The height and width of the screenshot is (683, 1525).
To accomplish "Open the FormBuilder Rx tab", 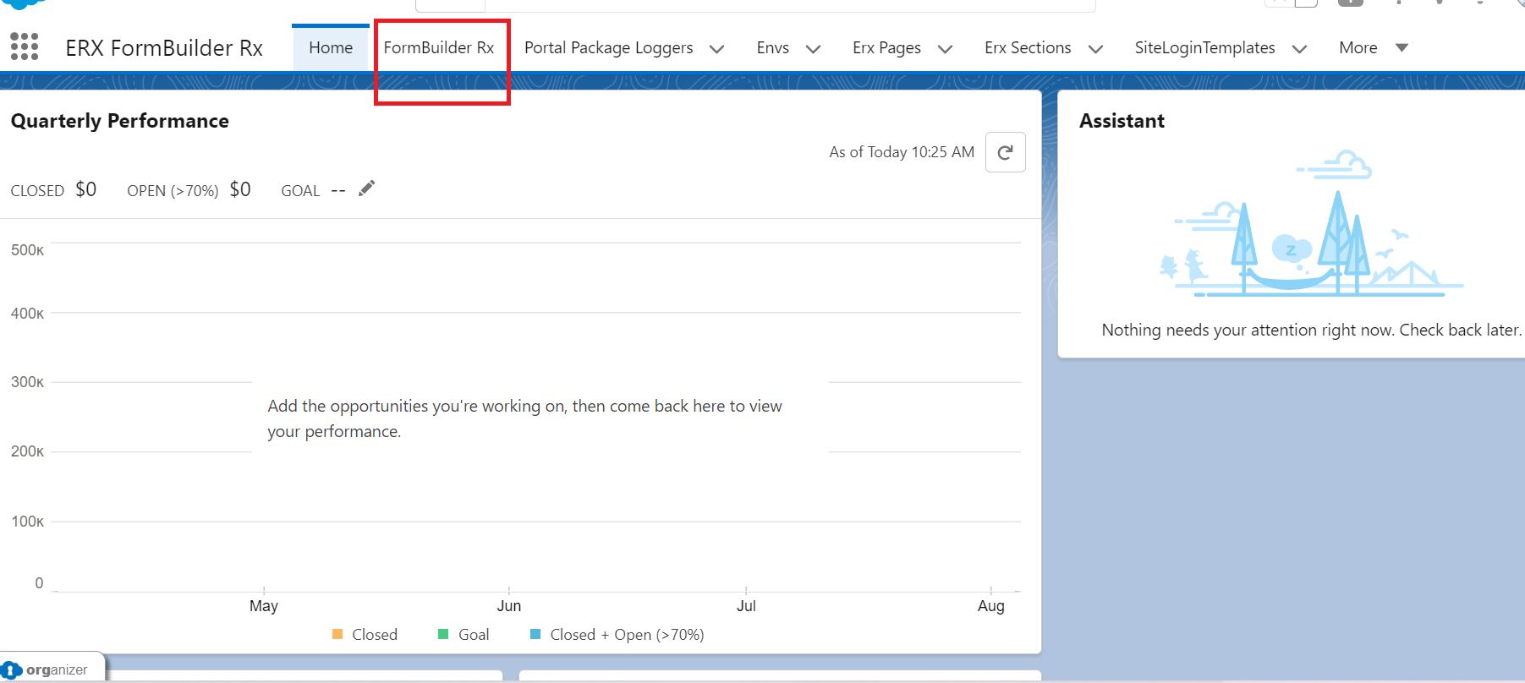I will (438, 48).
